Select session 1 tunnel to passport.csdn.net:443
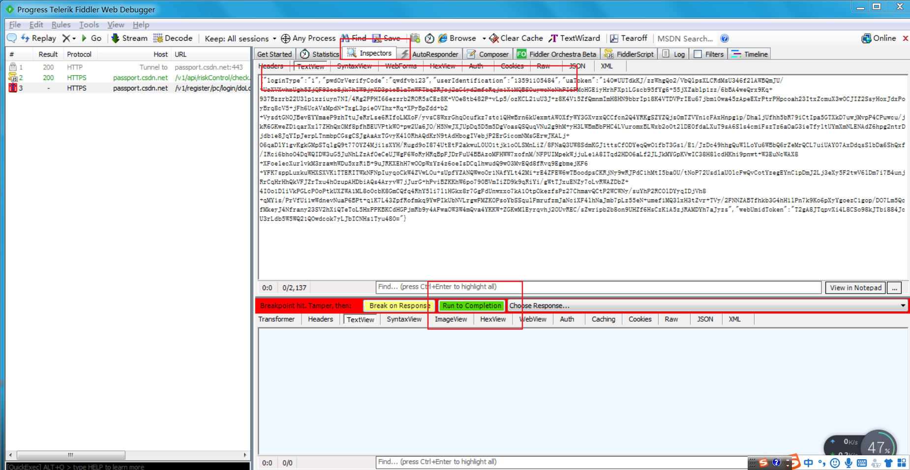 click(x=128, y=67)
